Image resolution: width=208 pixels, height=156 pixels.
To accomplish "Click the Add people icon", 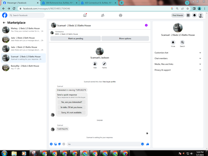I will point(95,64).
